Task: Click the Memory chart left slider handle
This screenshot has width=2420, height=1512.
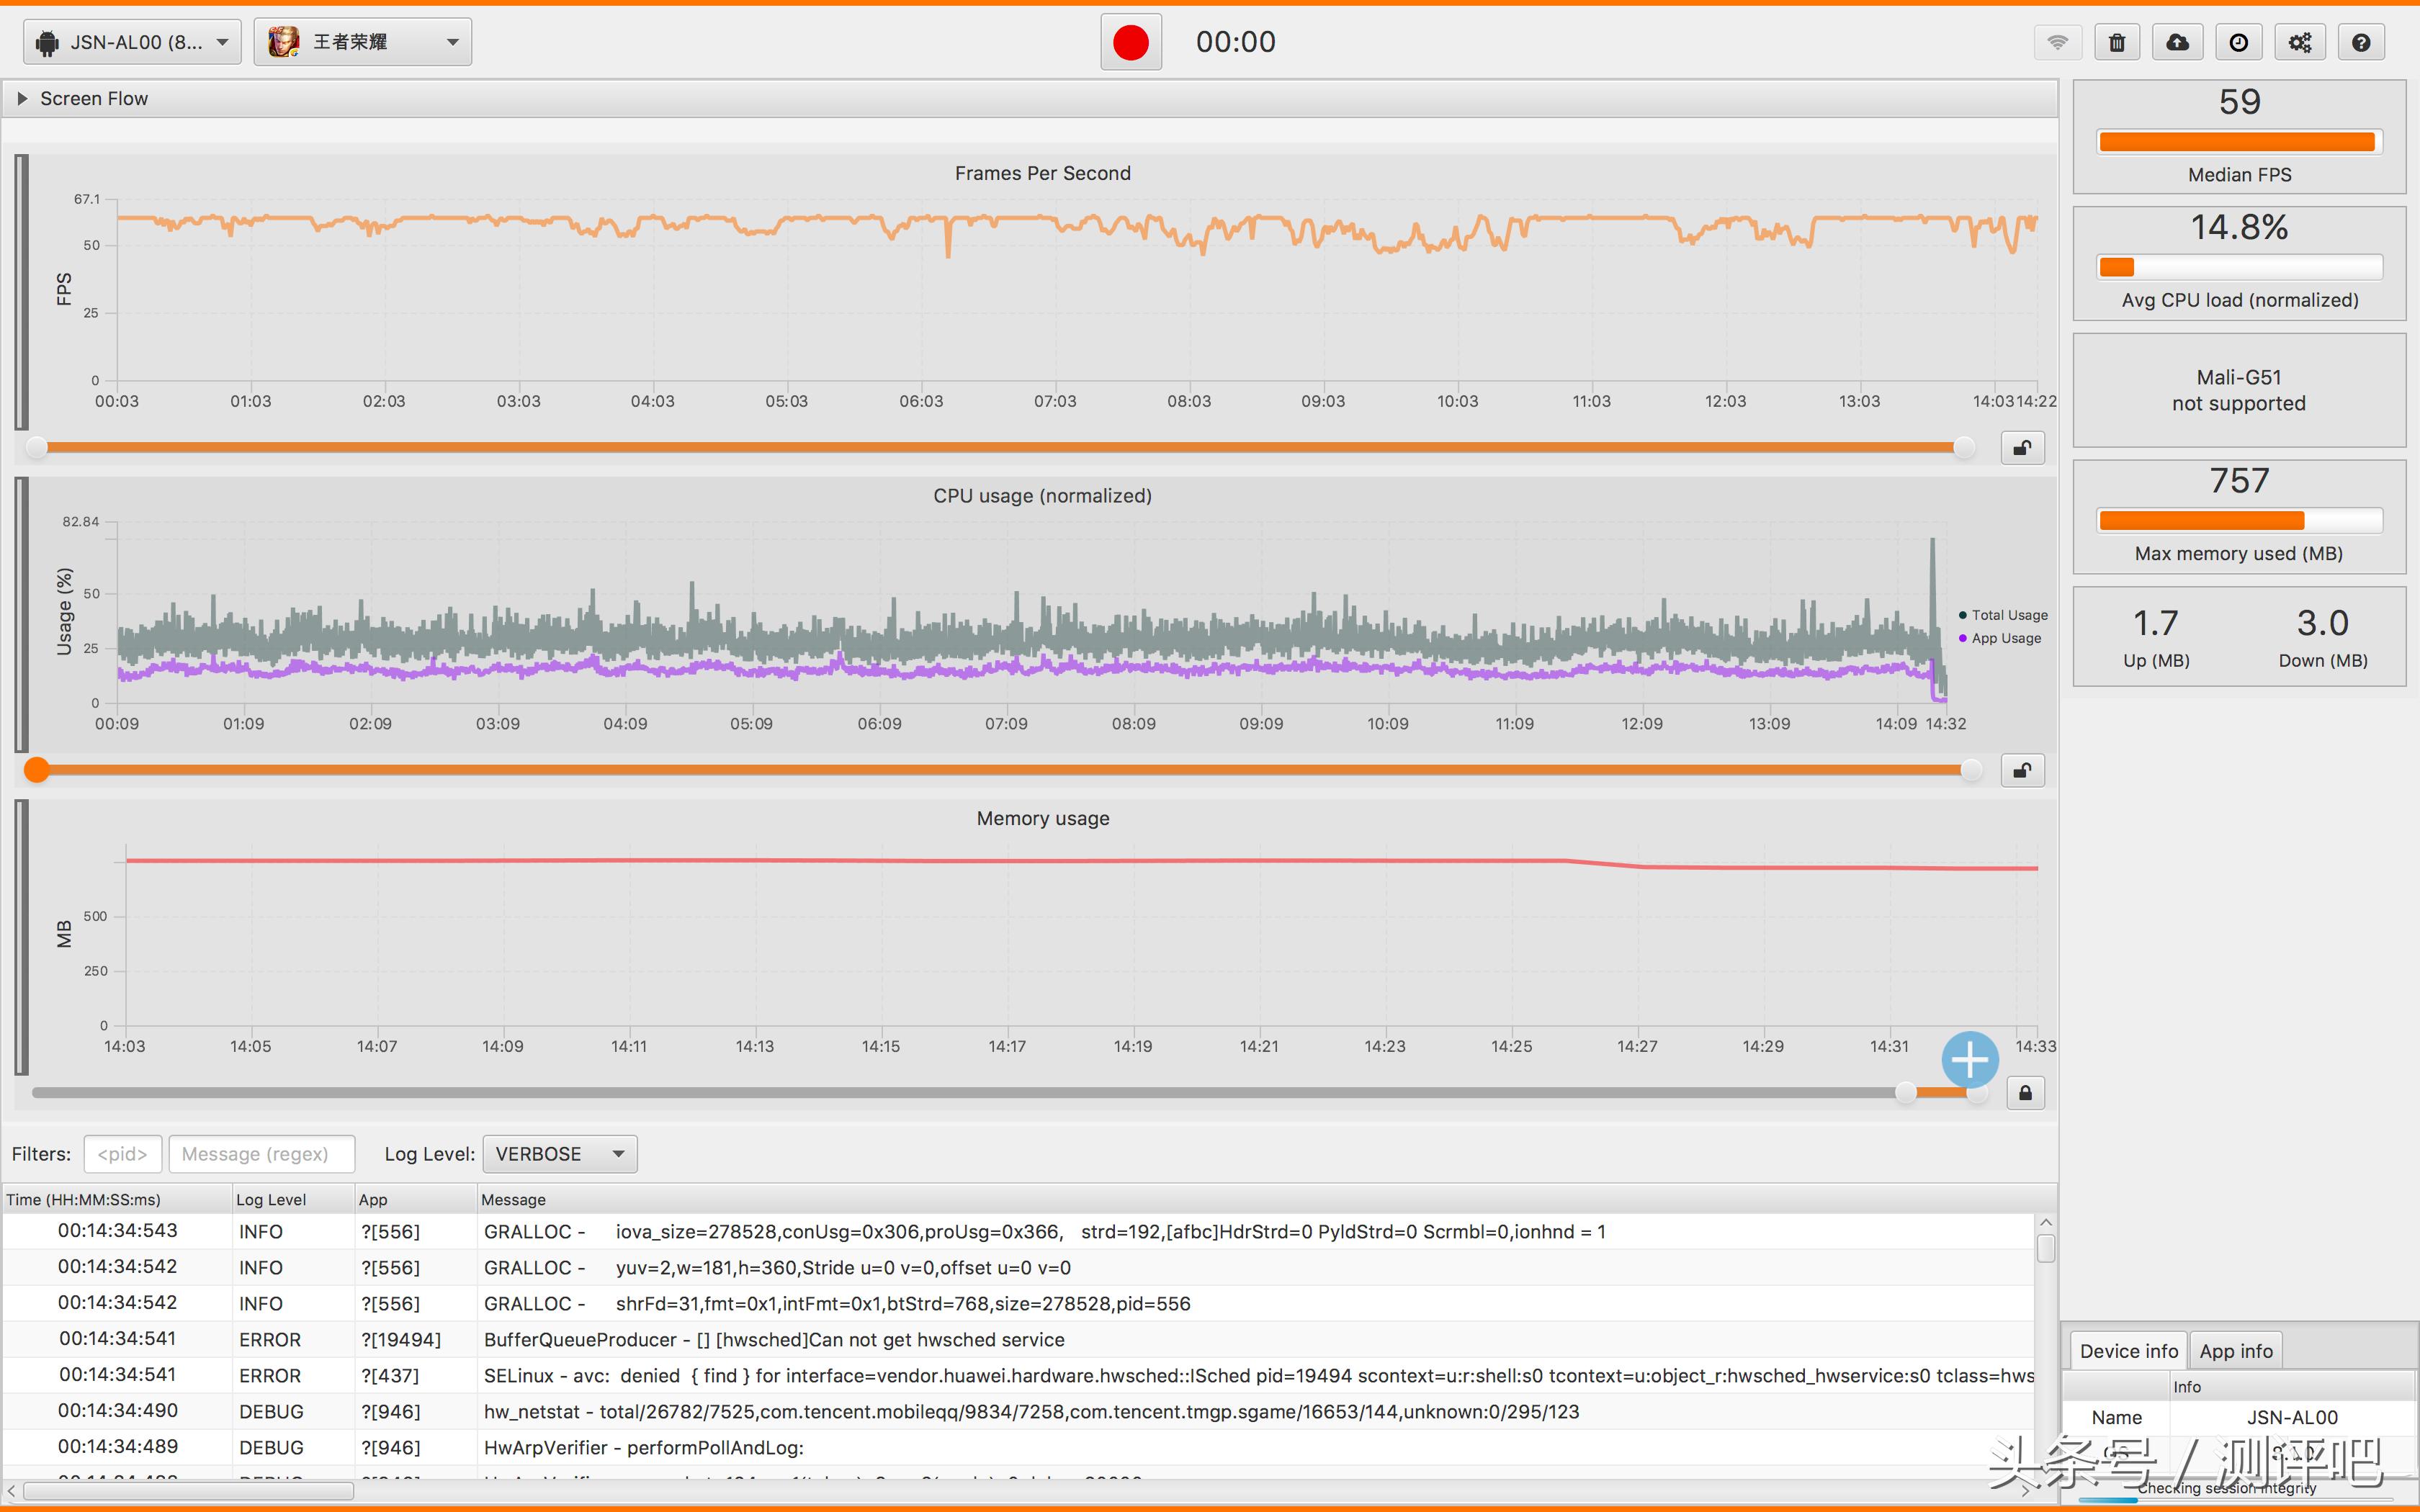Action: click(1907, 1092)
